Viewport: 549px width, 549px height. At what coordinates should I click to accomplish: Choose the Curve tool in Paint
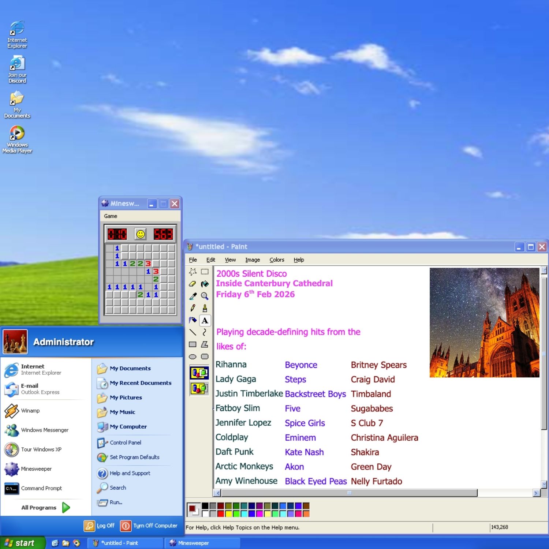pyautogui.click(x=205, y=332)
